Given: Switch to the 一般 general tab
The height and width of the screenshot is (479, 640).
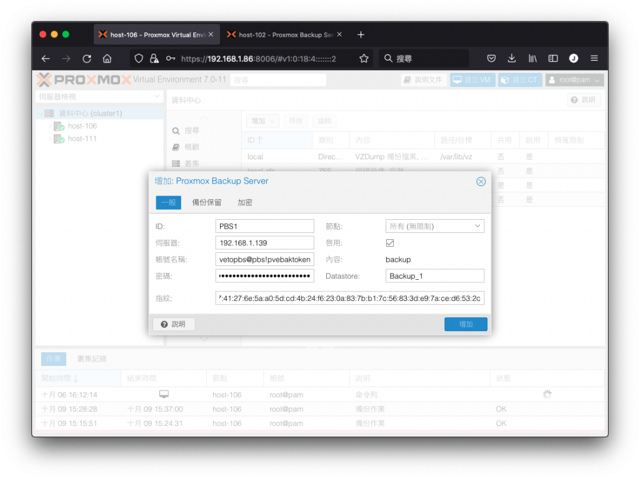Looking at the screenshot, I should [168, 202].
